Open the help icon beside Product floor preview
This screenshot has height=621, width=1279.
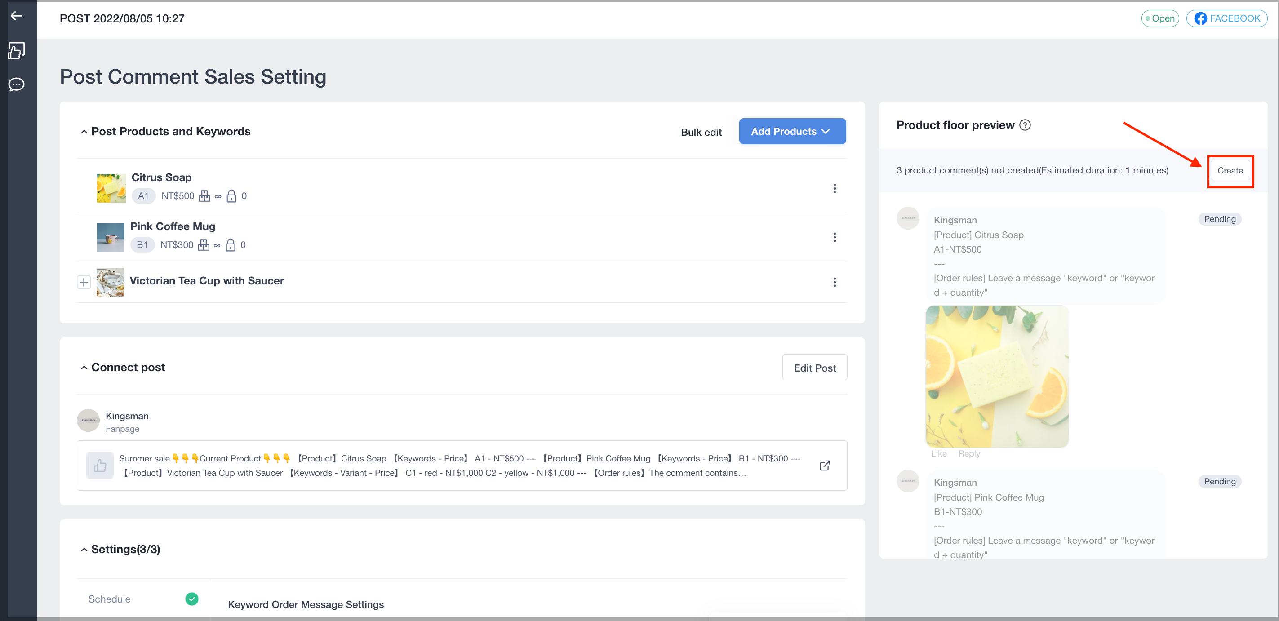pyautogui.click(x=1025, y=125)
